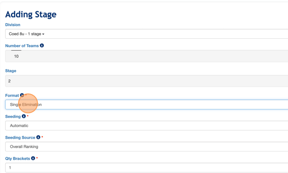Click the Seeding Source label text
Viewport: 288px width, 173px height.
click(x=20, y=138)
